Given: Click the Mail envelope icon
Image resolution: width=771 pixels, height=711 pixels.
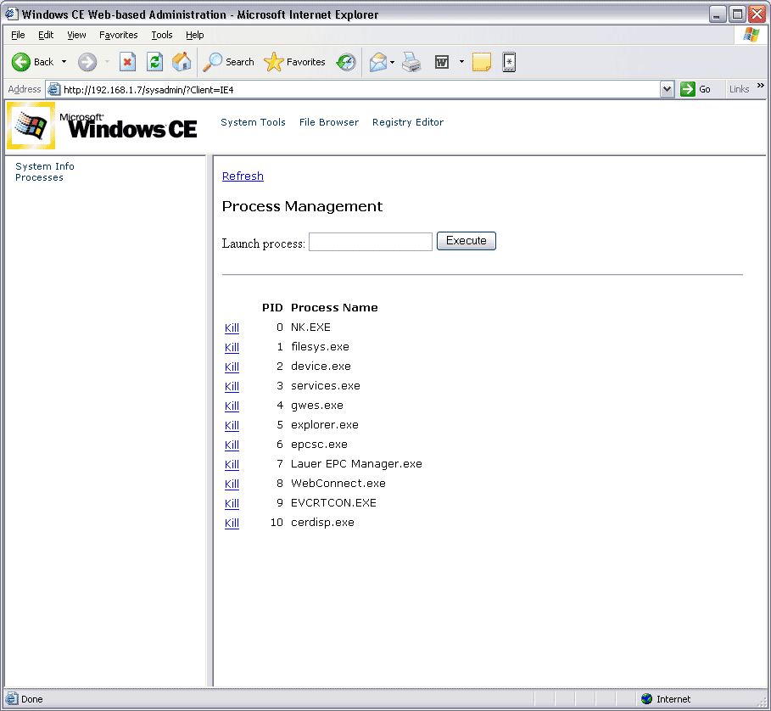Looking at the screenshot, I should point(378,62).
